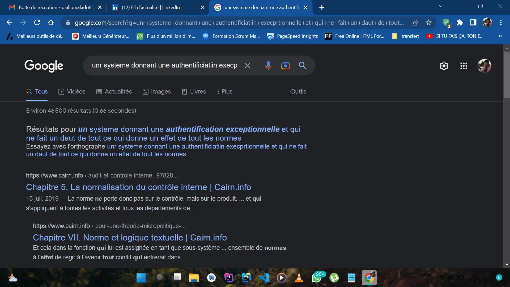Viewport: 510px width, 287px height.
Task: Open Chapitre 5 Cairn.info result
Action: click(138, 187)
